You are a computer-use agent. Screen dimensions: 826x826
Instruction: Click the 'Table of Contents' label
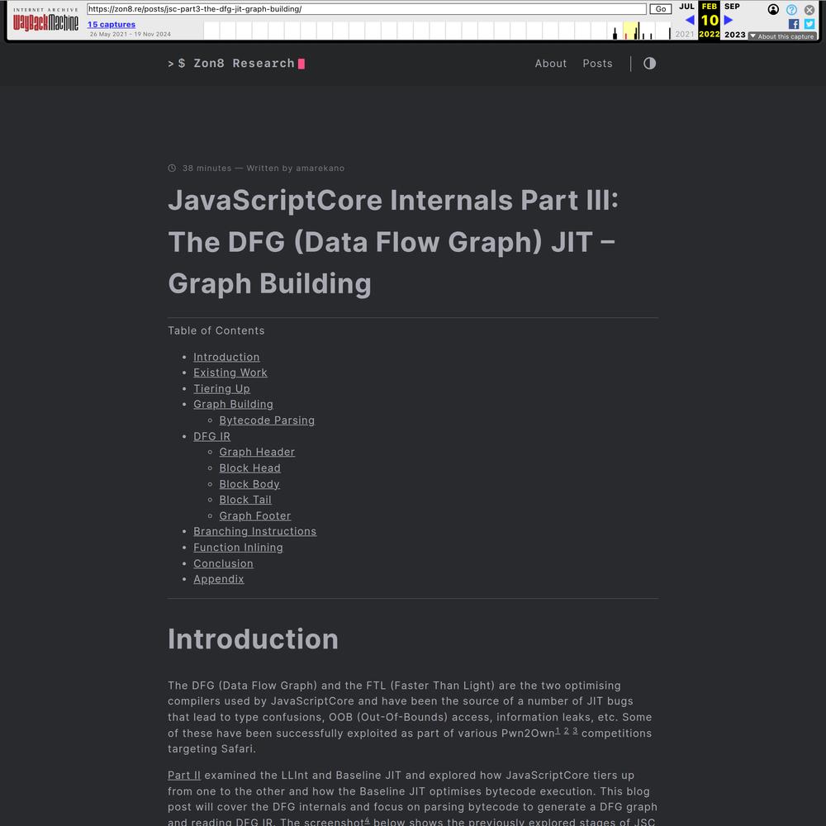click(x=216, y=331)
